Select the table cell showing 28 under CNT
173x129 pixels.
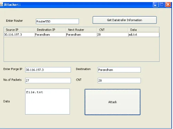point(113,34)
